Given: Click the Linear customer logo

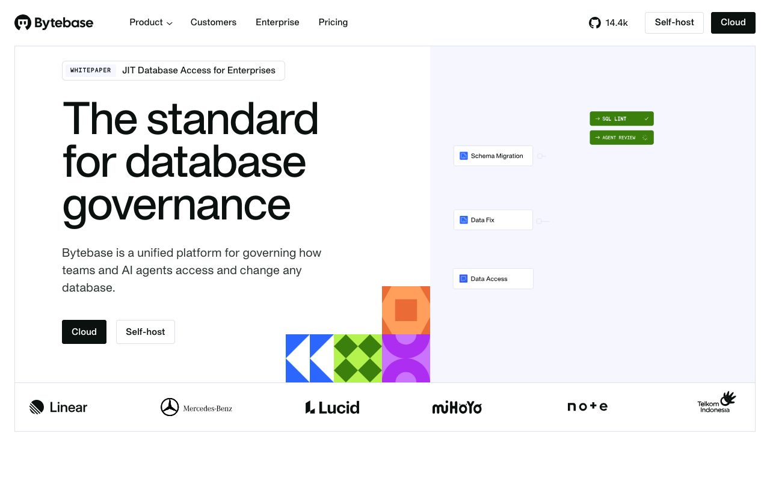Looking at the screenshot, I should 58,407.
